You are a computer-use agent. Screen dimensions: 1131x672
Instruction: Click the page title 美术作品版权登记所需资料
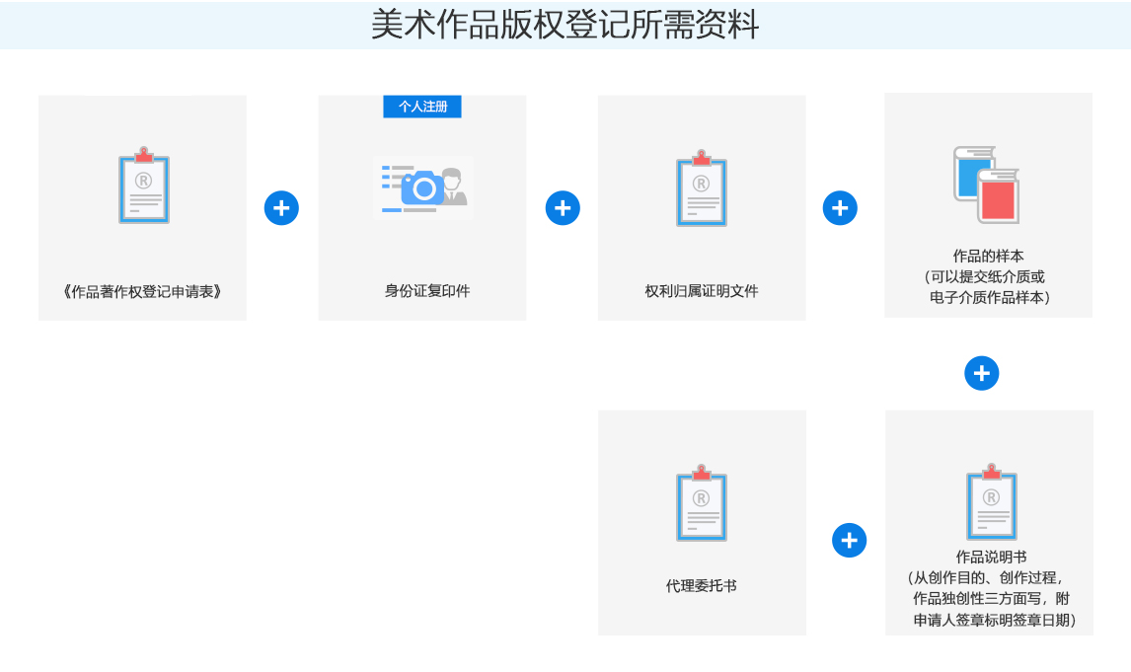pos(565,25)
